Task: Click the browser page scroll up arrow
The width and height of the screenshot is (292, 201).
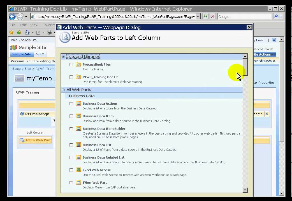Action: 281,40
